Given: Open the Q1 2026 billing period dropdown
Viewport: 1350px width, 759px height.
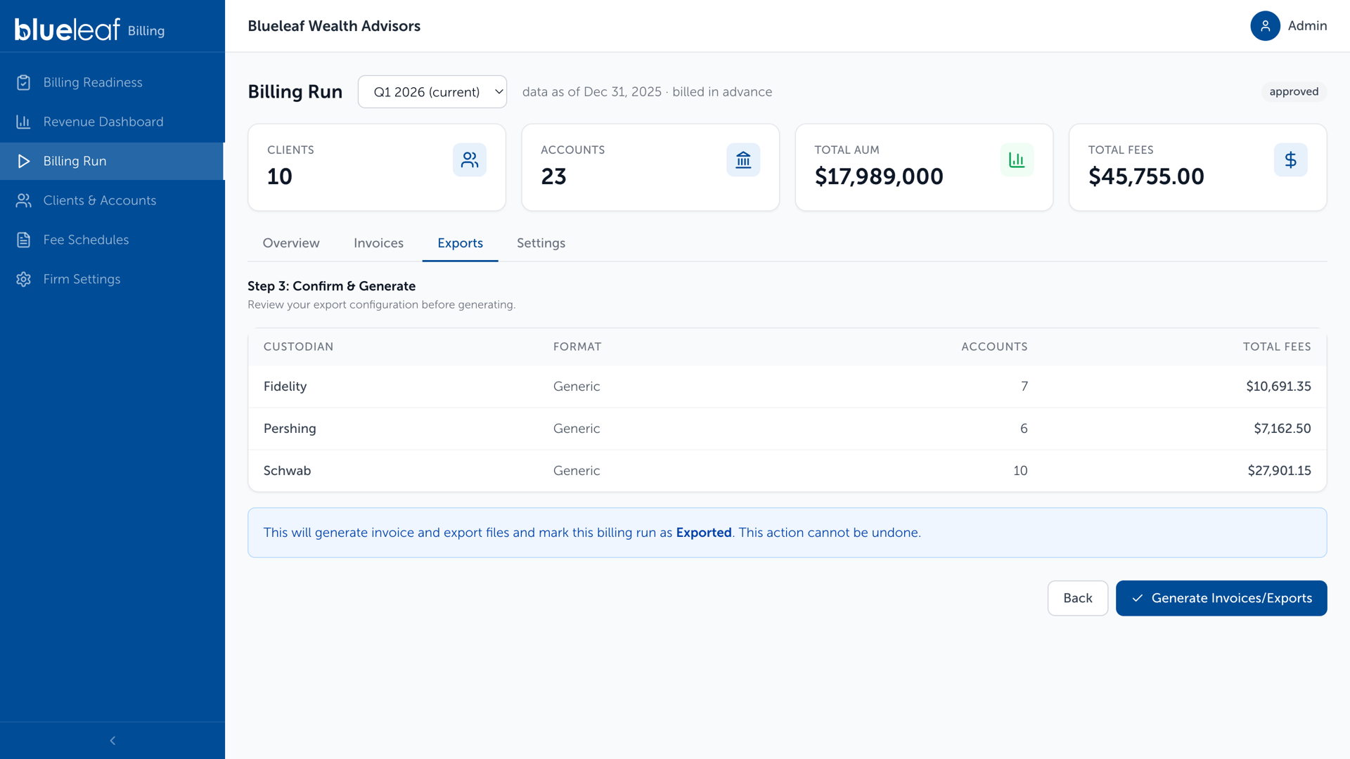Looking at the screenshot, I should (432, 92).
